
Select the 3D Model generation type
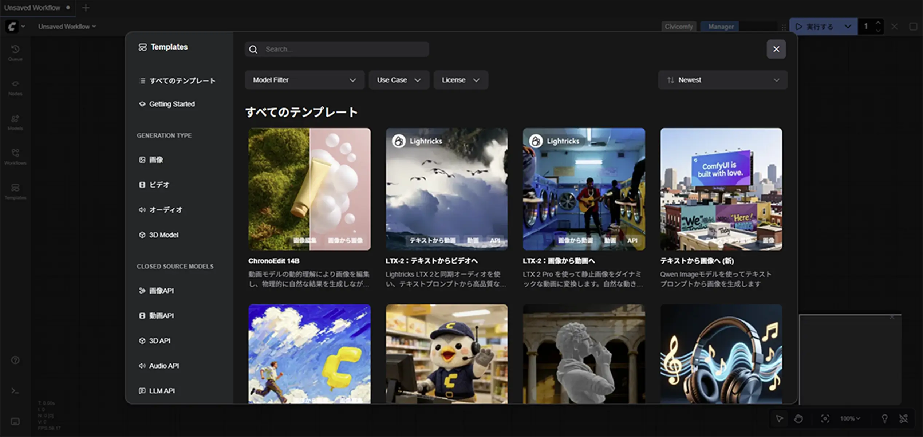pyautogui.click(x=163, y=235)
